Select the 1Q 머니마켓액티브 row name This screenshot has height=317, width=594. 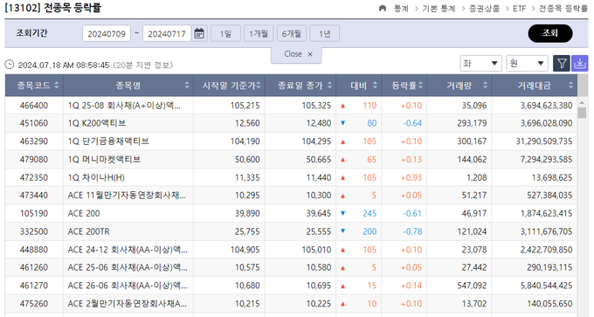[104, 160]
